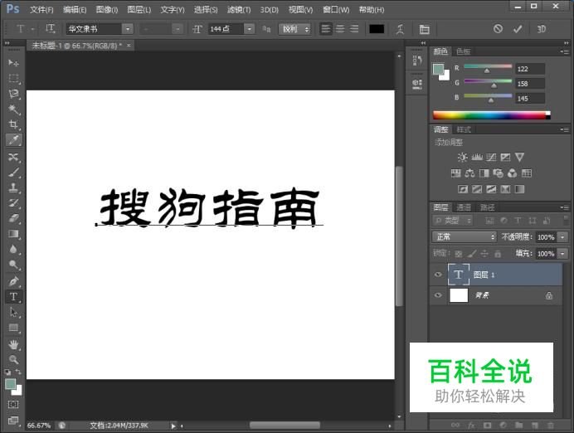Open the font size dropdown
This screenshot has height=433, width=574.
250,29
